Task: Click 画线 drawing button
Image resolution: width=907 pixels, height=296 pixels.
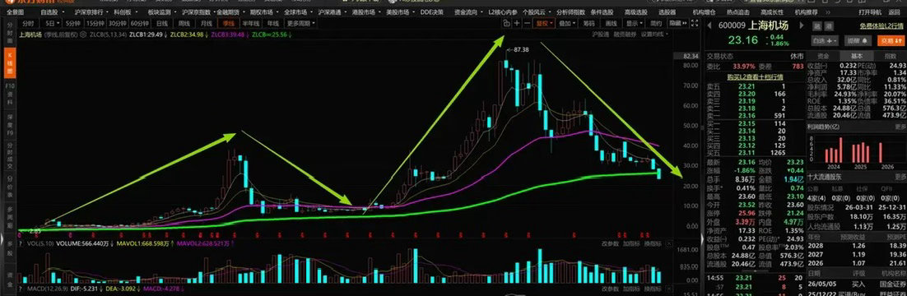Action: [611, 23]
